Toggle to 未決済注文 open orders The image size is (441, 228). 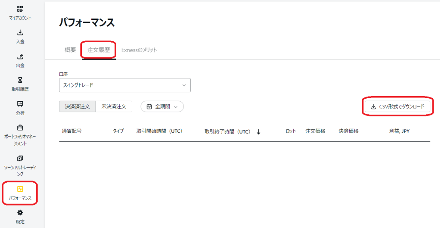click(114, 106)
